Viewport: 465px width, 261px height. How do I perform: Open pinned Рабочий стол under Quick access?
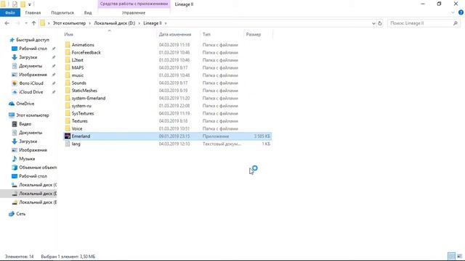point(33,49)
